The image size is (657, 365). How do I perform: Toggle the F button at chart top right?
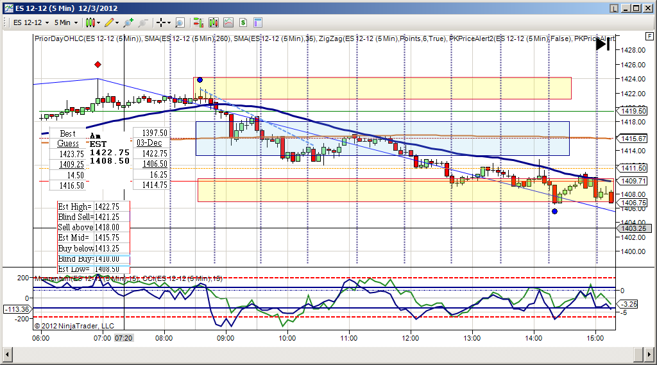649,36
